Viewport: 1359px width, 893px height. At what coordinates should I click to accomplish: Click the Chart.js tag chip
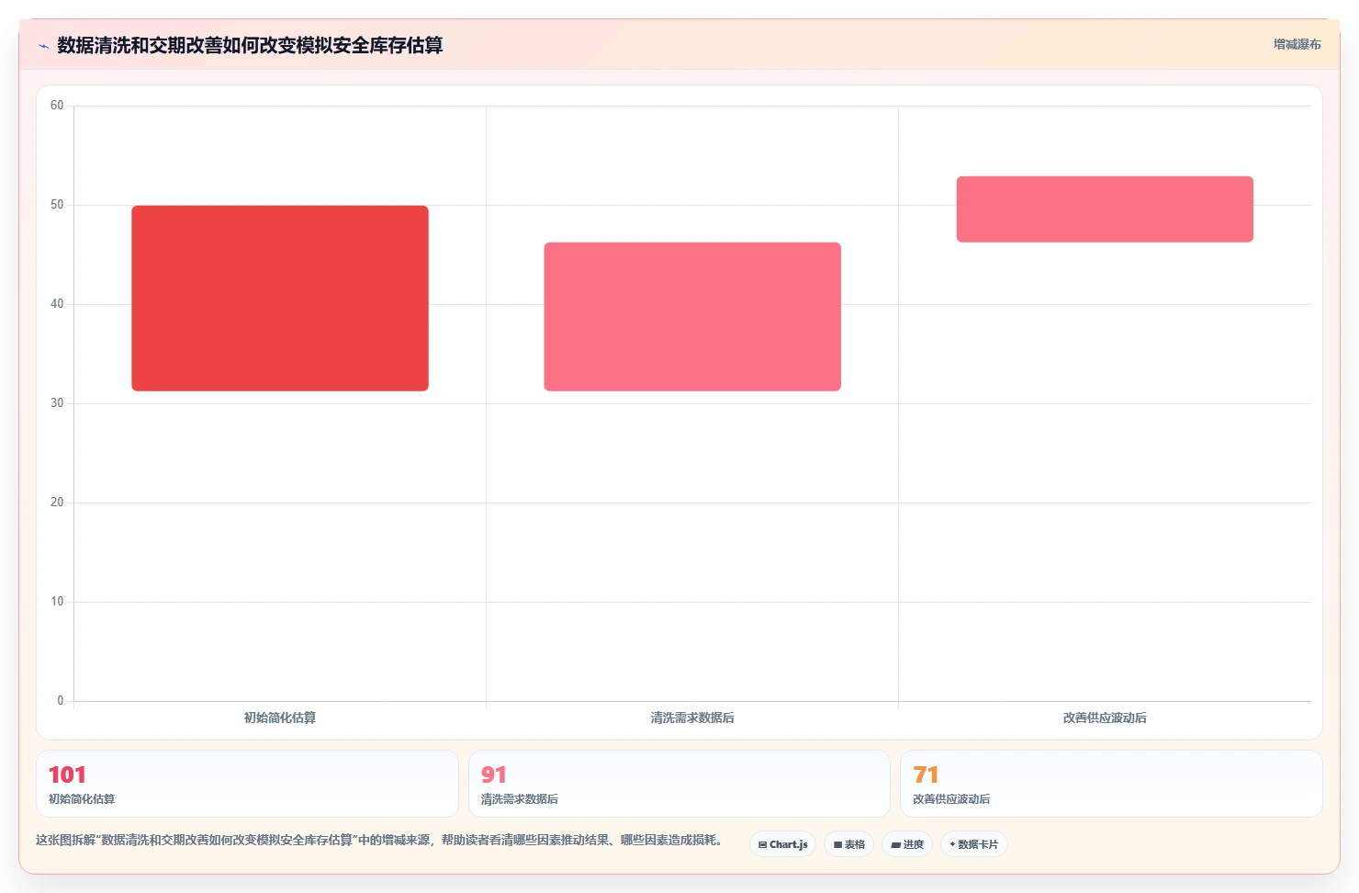click(782, 844)
